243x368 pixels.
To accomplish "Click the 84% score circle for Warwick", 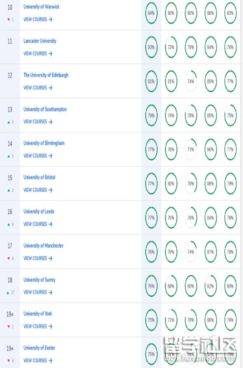I will pyautogui.click(x=151, y=13).
